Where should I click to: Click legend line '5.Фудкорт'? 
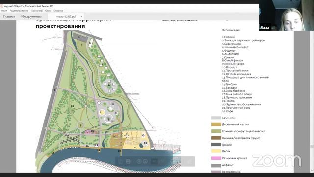[x=229, y=51]
